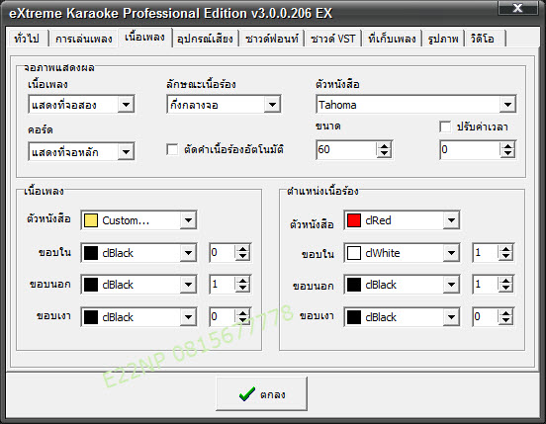Click the red clRed color swatch
This screenshot has width=546, height=424.
(x=354, y=220)
